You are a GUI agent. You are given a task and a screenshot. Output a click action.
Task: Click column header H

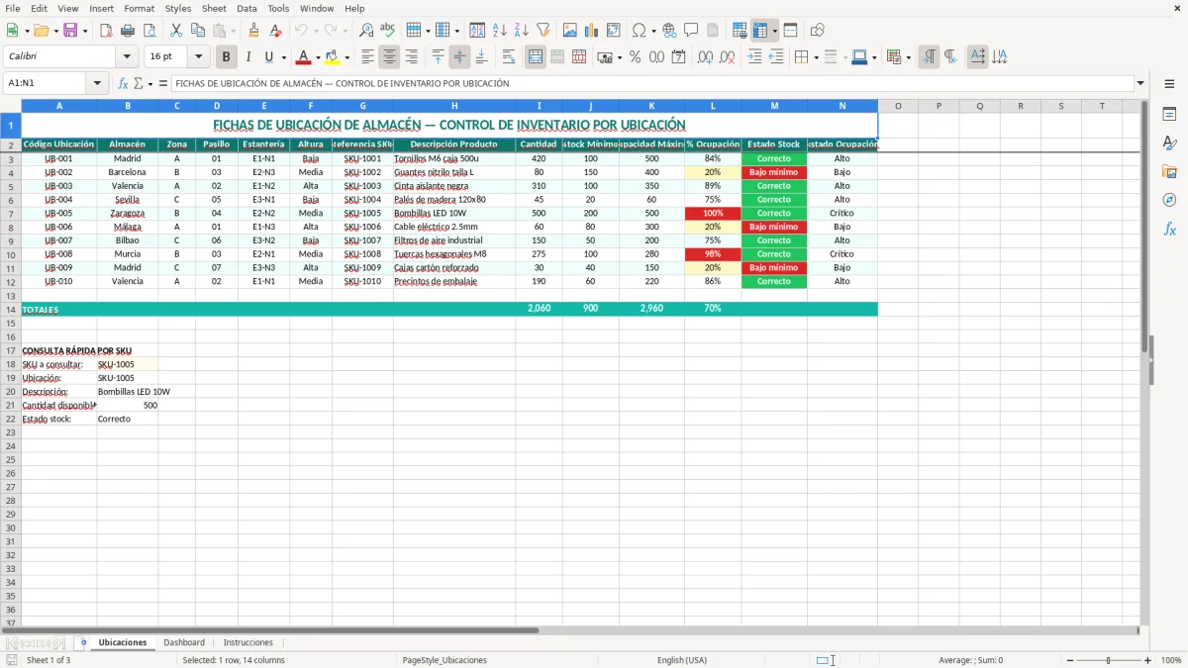point(454,106)
